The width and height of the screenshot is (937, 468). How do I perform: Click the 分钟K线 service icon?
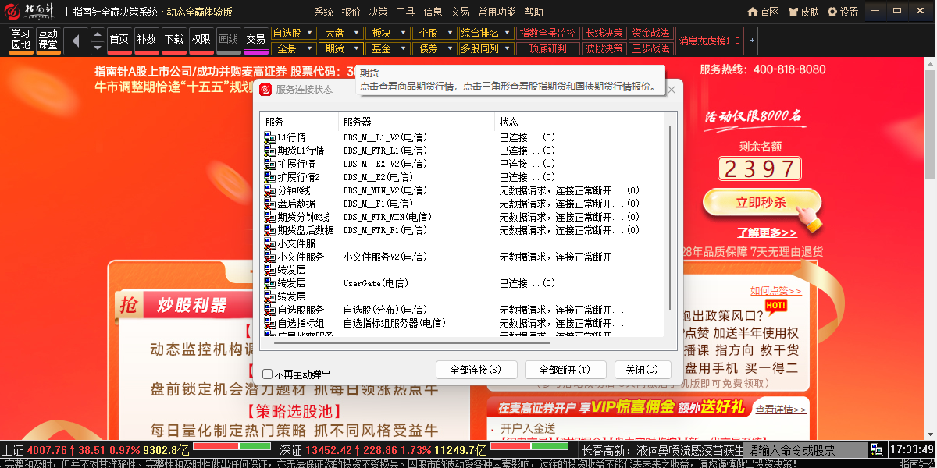(270, 190)
